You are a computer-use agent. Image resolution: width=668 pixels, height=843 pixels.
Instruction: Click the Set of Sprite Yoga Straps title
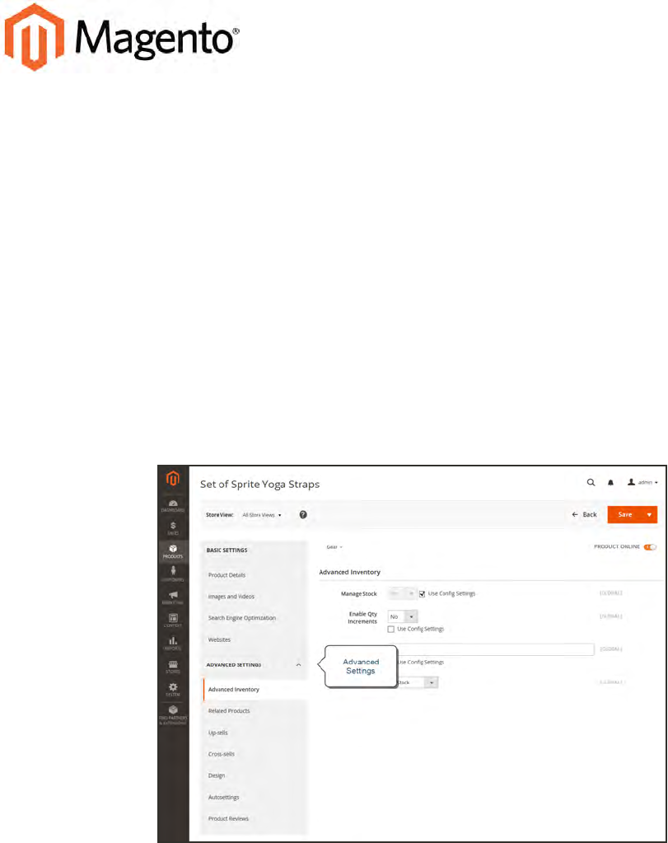259,485
